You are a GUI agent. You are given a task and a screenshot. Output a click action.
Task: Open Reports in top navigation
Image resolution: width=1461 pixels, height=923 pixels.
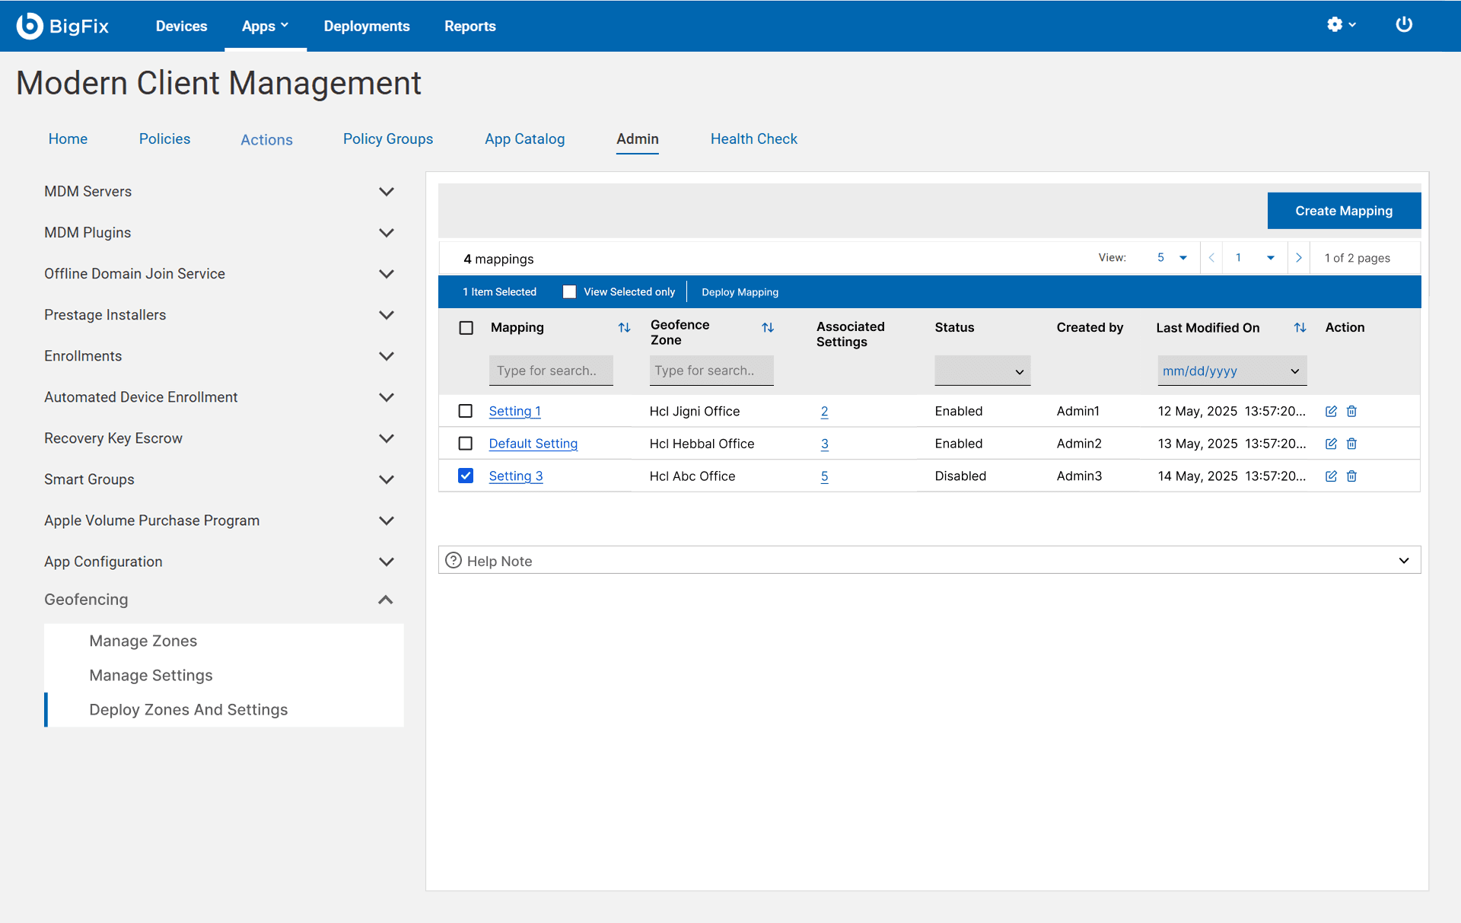[469, 26]
